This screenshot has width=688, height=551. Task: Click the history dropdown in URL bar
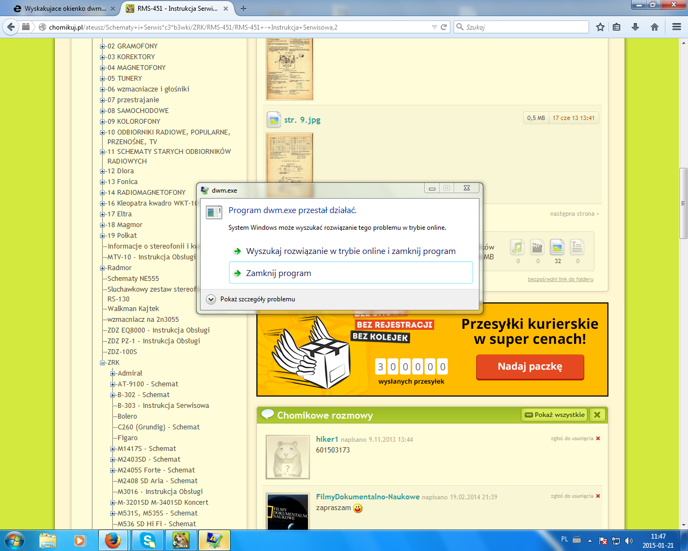pyautogui.click(x=434, y=27)
